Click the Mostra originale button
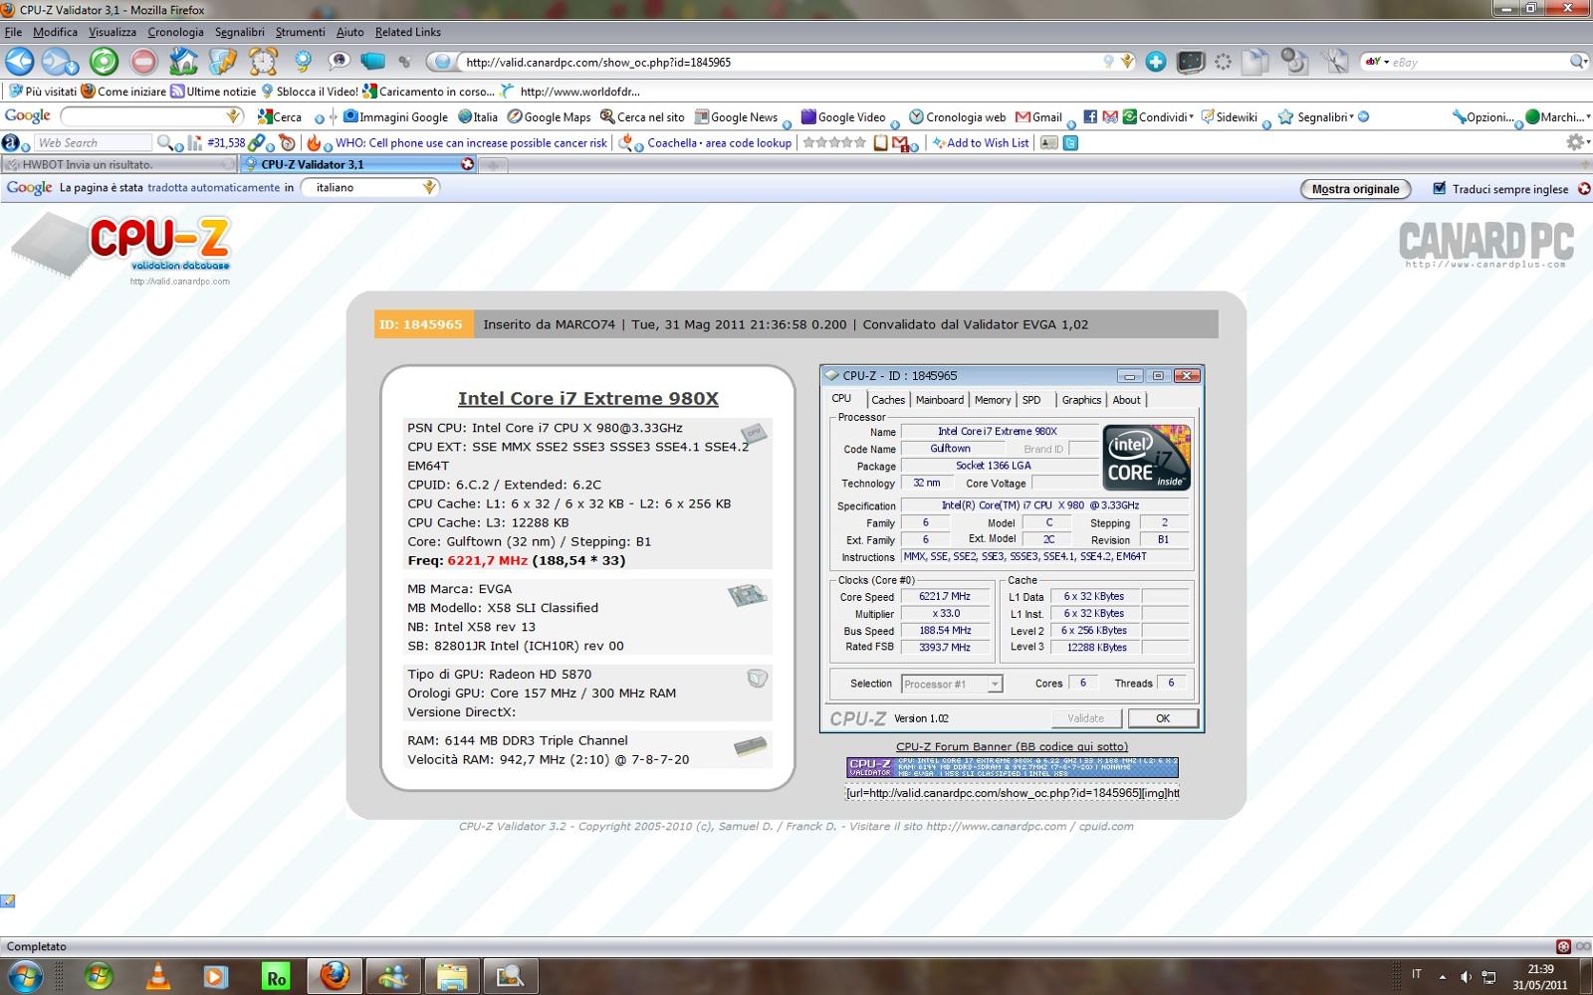Viewport: 1593px width, 995px height. coord(1355,189)
